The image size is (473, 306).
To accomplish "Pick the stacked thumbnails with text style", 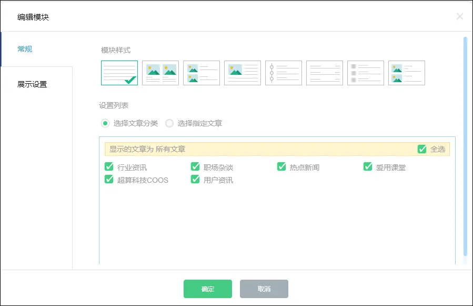I will (x=202, y=73).
